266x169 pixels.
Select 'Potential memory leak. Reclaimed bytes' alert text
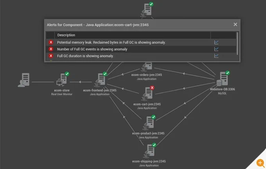click(111, 42)
